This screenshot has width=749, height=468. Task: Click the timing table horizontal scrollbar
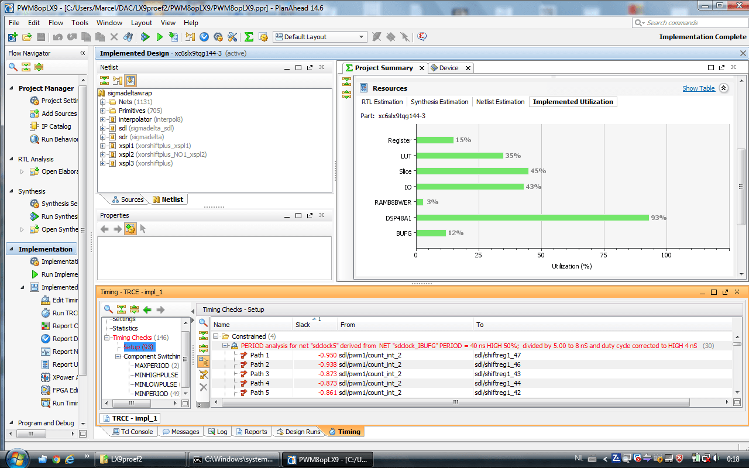(x=455, y=402)
